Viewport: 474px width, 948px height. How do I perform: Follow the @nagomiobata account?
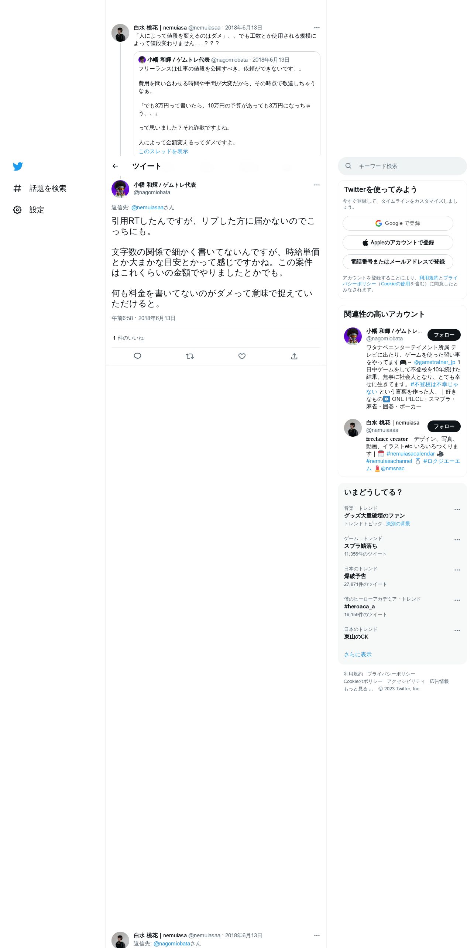click(x=444, y=335)
